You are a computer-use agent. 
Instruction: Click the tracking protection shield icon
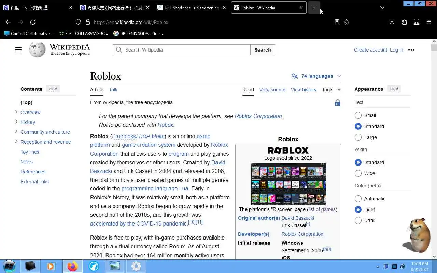coord(78,22)
